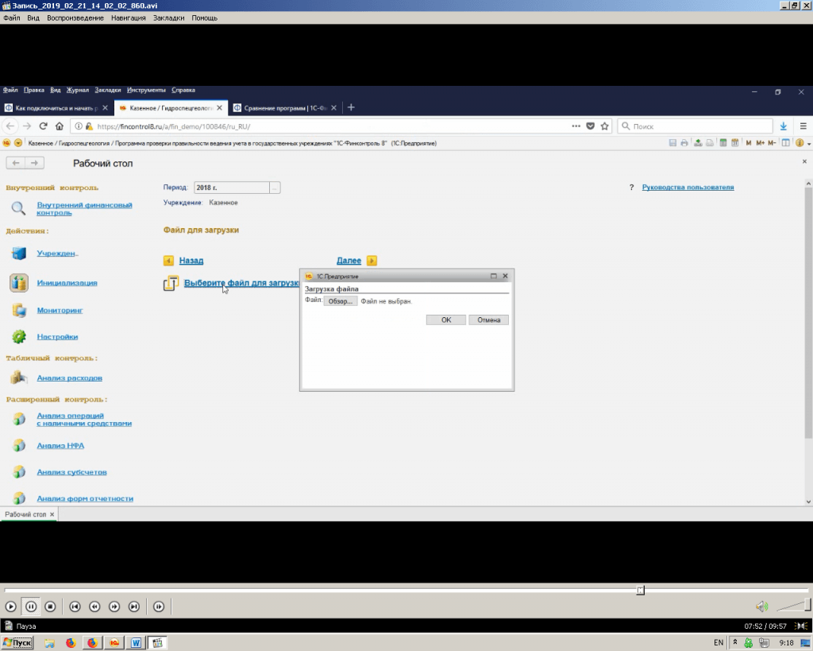Click the Мониторинг icon in sidebar
The width and height of the screenshot is (813, 651).
pos(19,310)
